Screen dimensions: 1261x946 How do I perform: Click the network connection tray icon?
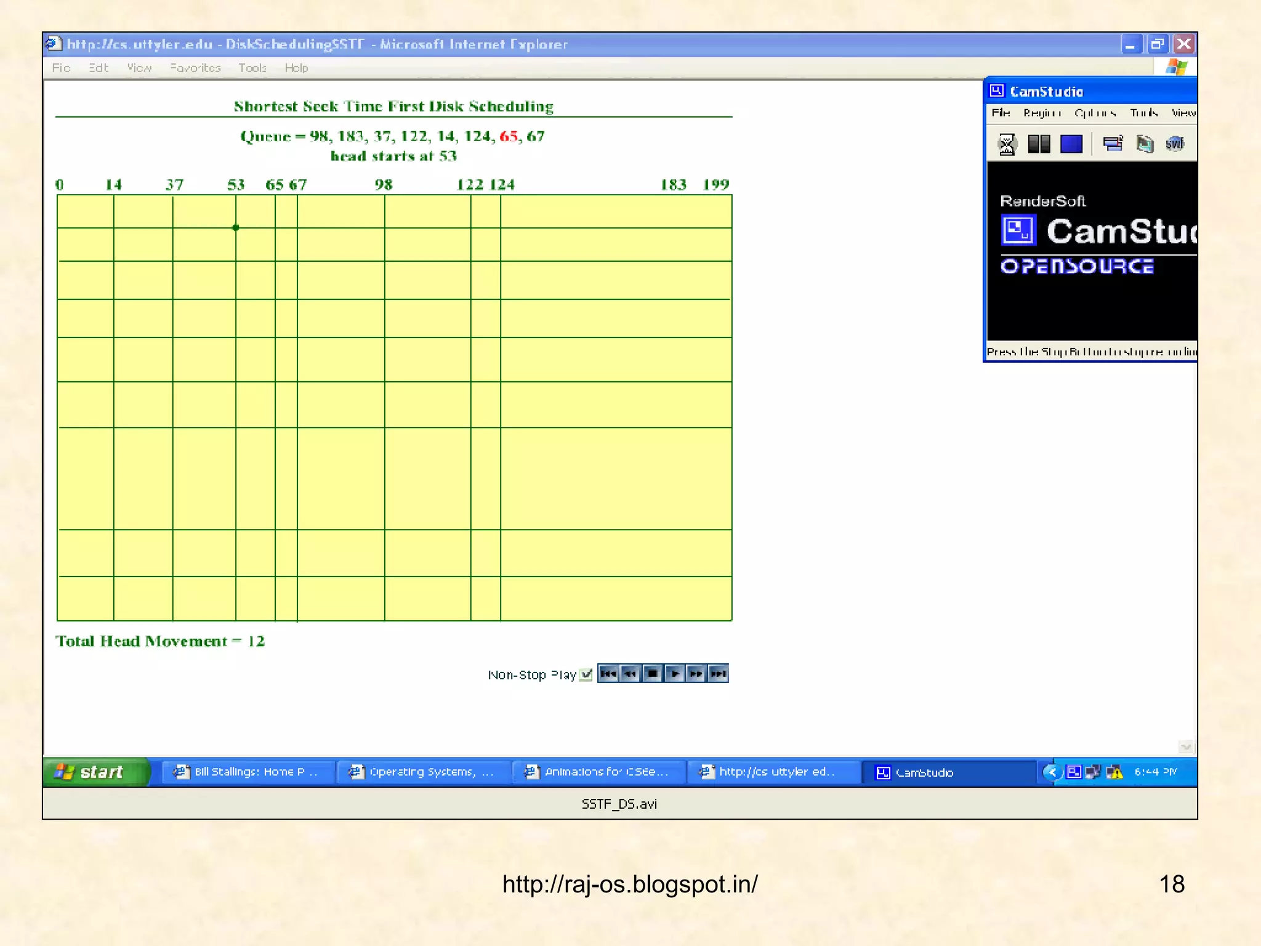click(x=1094, y=772)
